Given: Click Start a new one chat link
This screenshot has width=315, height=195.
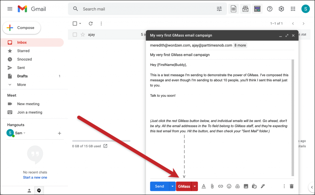Looking at the screenshot, I should (x=35, y=177).
